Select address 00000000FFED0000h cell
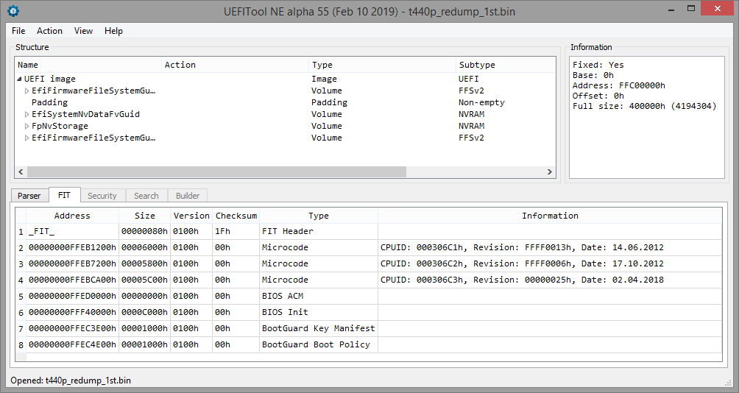Image resolution: width=739 pixels, height=393 pixels. [x=72, y=296]
